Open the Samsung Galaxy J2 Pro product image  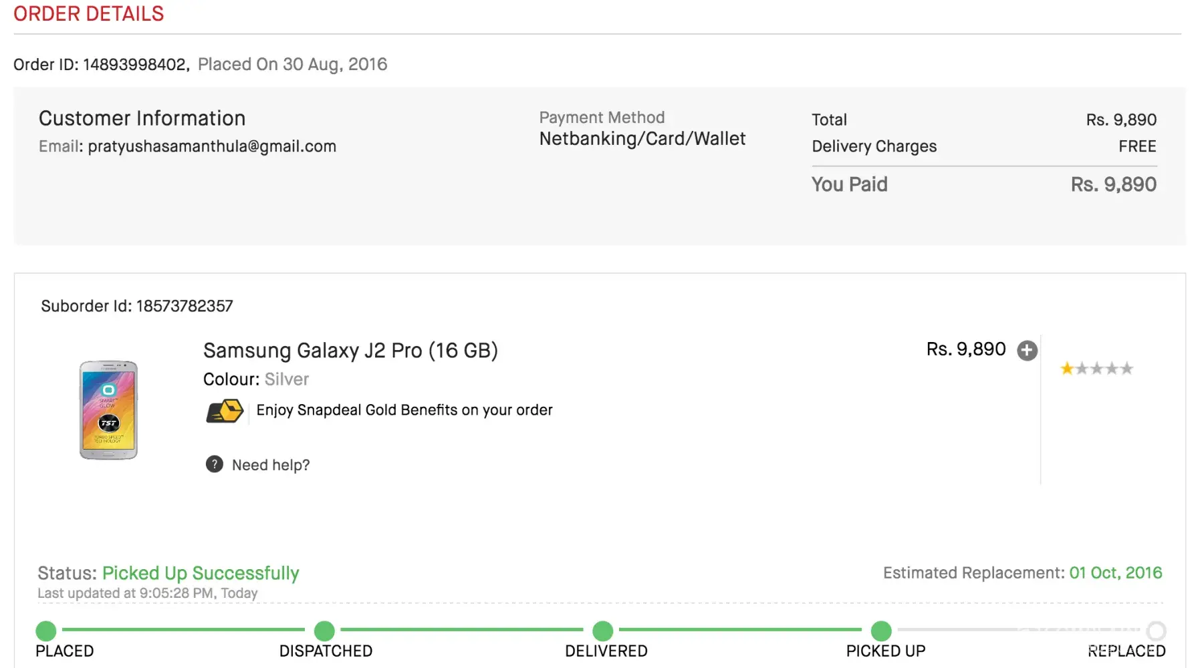[108, 409]
